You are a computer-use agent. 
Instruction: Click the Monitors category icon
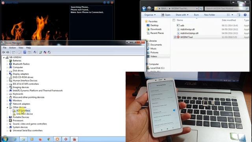tap(11, 101)
